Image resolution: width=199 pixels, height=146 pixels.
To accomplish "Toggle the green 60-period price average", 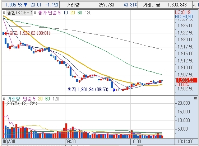I will (80, 13).
